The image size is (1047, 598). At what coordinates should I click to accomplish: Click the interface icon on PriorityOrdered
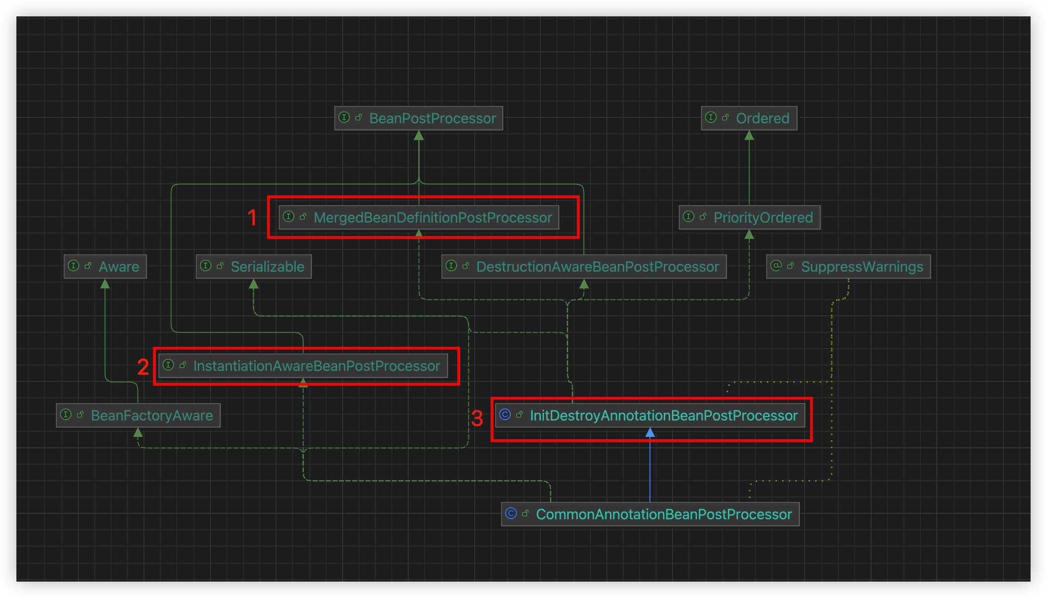(x=689, y=217)
